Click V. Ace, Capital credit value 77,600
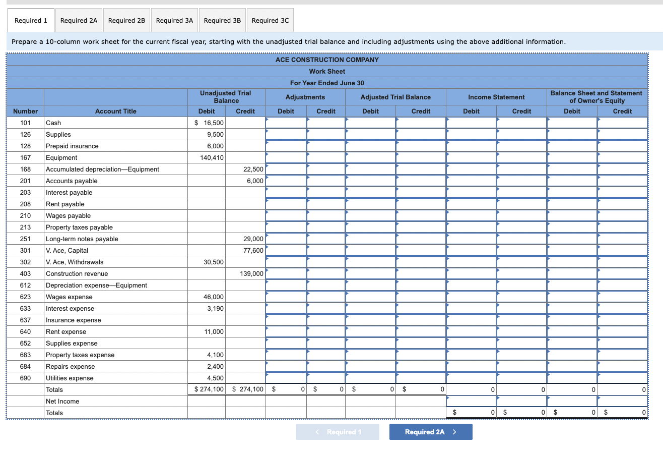This screenshot has width=663, height=454. pyautogui.click(x=253, y=250)
